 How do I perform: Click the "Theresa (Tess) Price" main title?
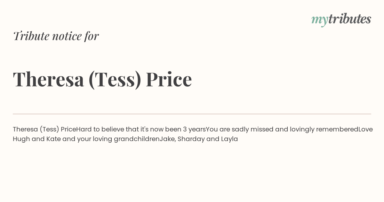point(102,79)
